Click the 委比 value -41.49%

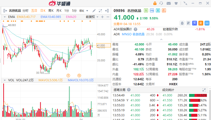coord(138,64)
